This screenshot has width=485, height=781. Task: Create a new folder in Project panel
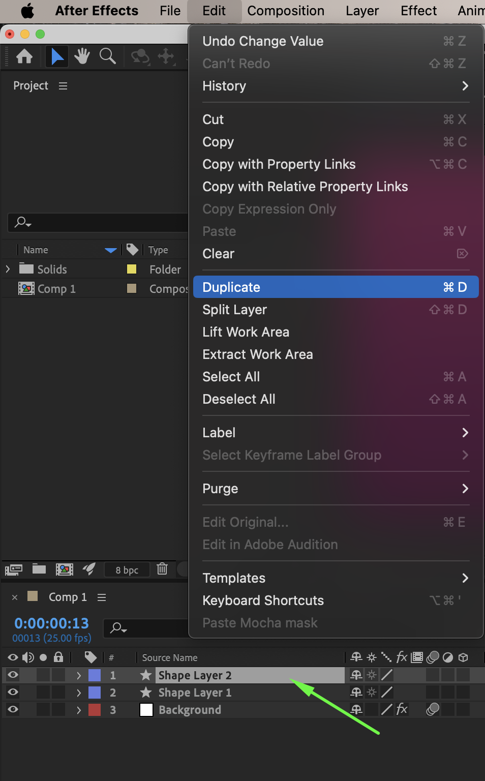coord(39,569)
